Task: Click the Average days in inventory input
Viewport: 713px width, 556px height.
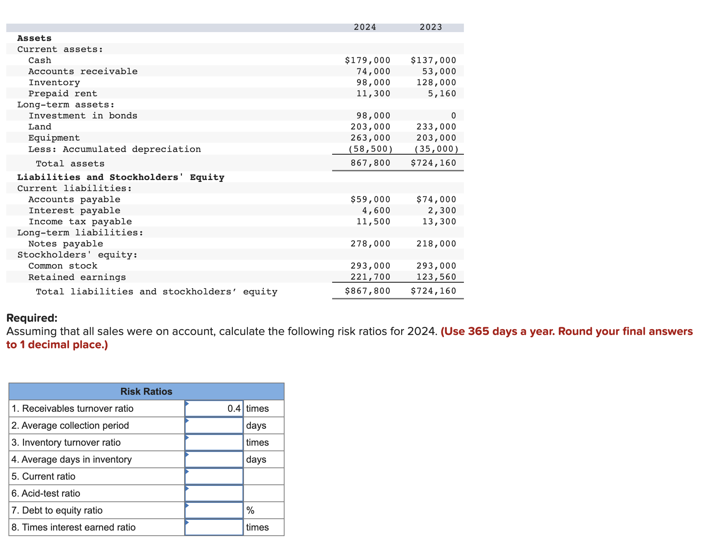Action: pyautogui.click(x=214, y=459)
